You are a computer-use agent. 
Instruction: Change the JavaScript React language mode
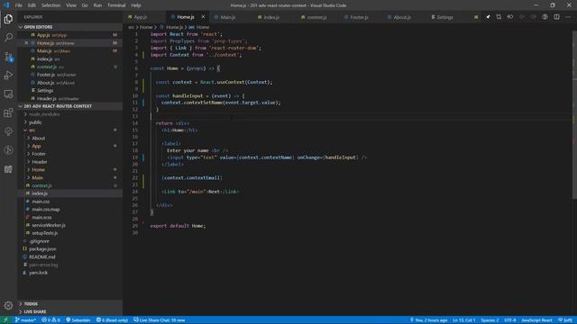click(x=536, y=320)
